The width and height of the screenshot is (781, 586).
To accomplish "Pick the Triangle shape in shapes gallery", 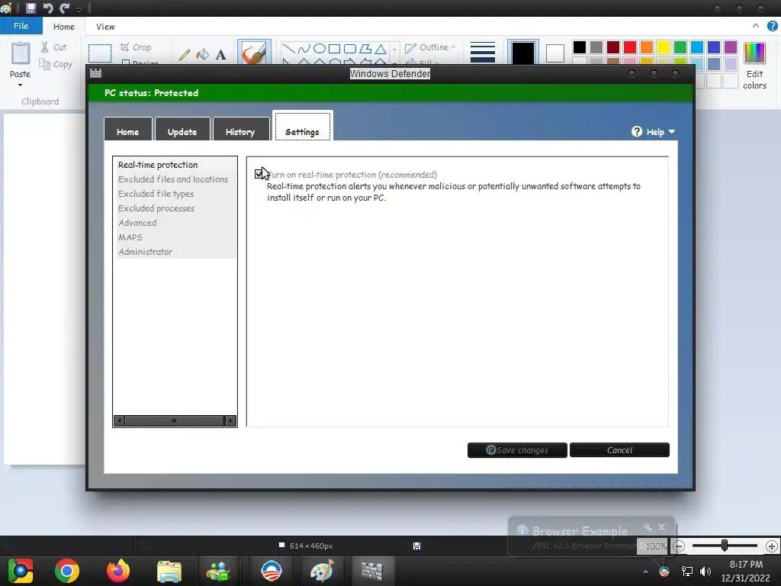I will tap(381, 48).
